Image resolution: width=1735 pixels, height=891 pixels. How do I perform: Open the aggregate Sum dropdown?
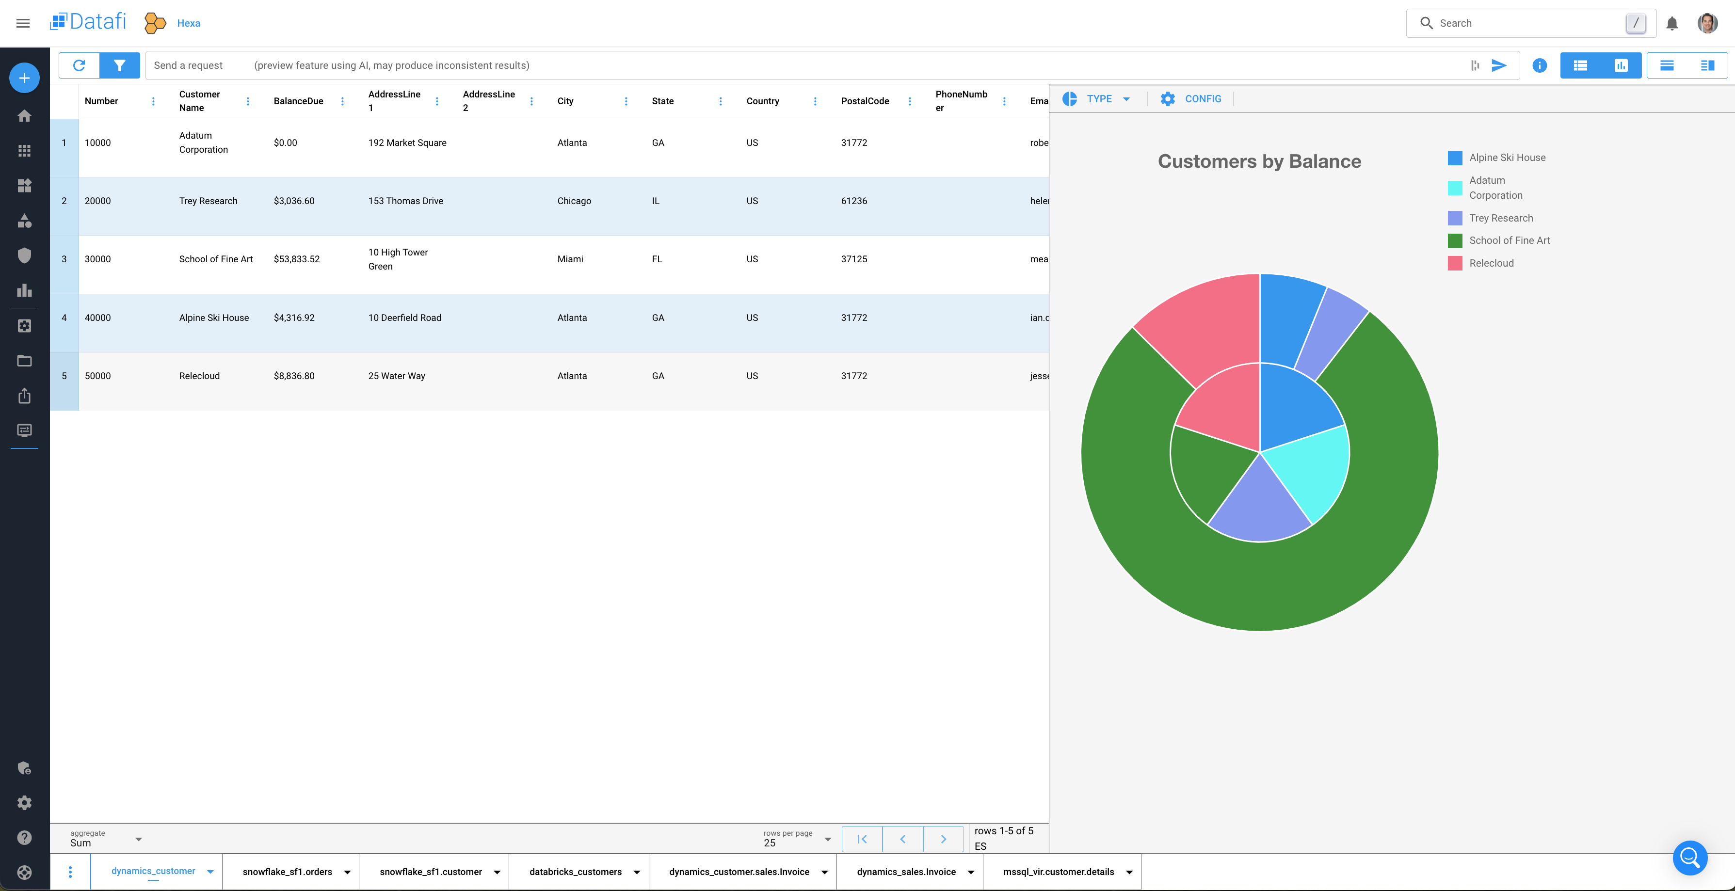(x=106, y=839)
